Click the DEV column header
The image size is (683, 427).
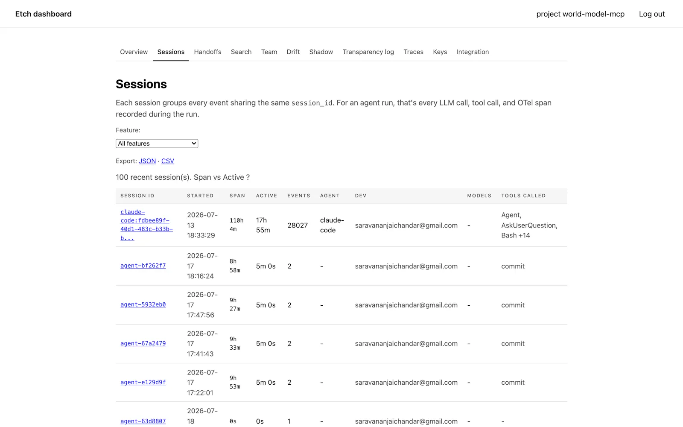point(361,196)
